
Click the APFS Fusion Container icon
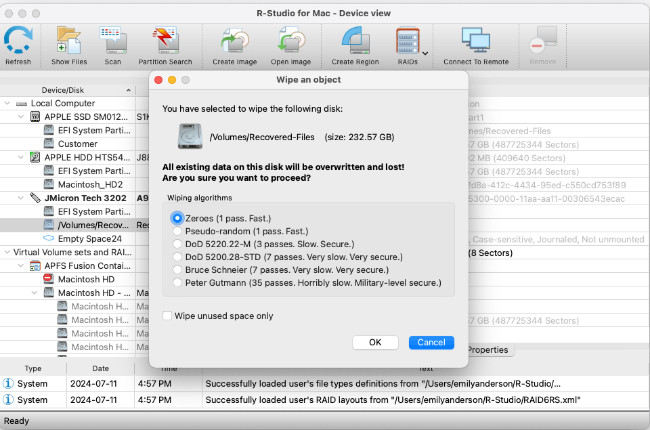click(x=35, y=266)
